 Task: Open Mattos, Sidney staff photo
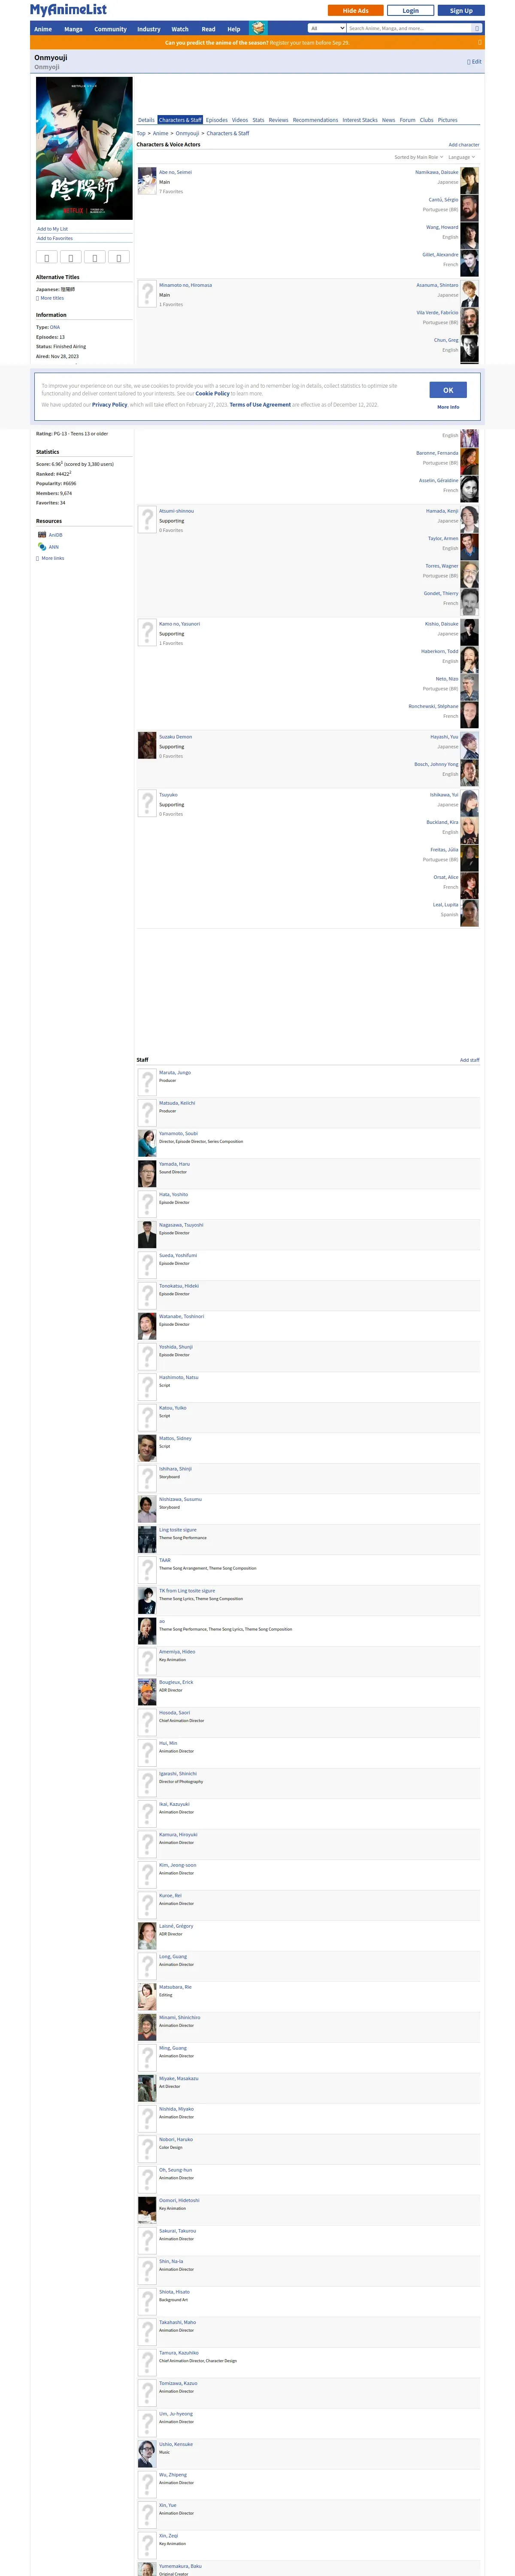(x=147, y=1449)
